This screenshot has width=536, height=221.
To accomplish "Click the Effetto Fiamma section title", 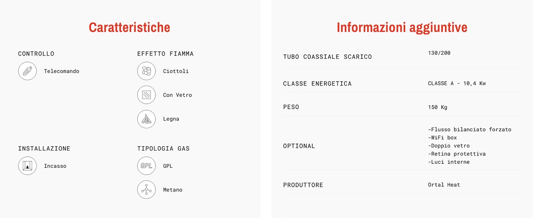I will pos(165,54).
